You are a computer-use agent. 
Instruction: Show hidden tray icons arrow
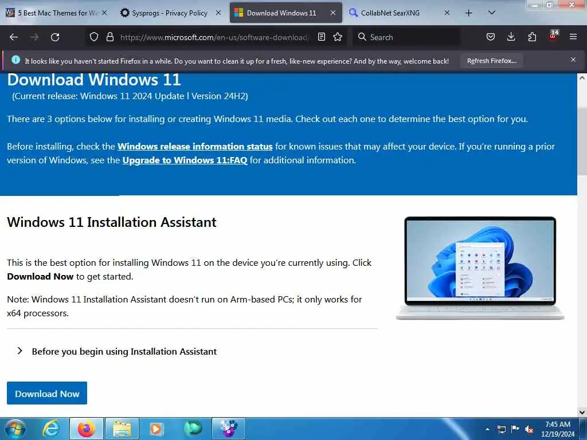[487, 429]
